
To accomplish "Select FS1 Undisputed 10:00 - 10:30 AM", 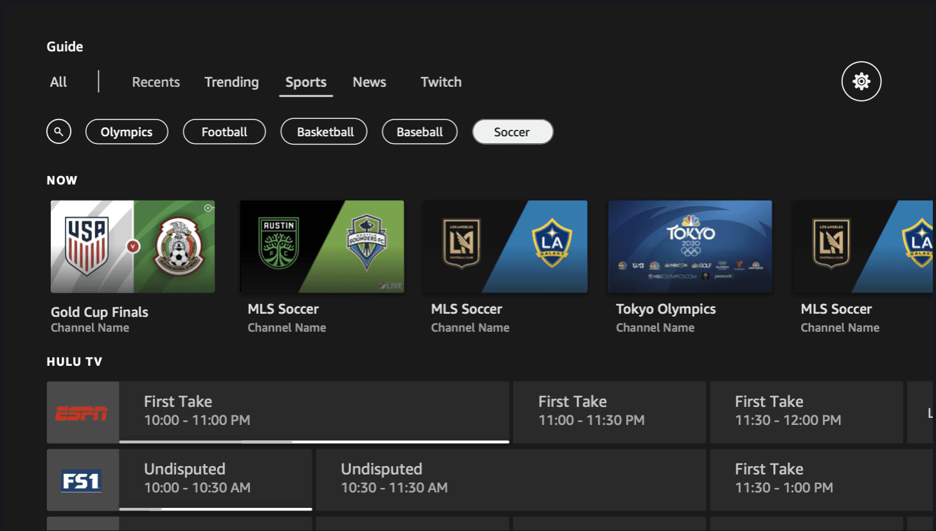I will (216, 480).
